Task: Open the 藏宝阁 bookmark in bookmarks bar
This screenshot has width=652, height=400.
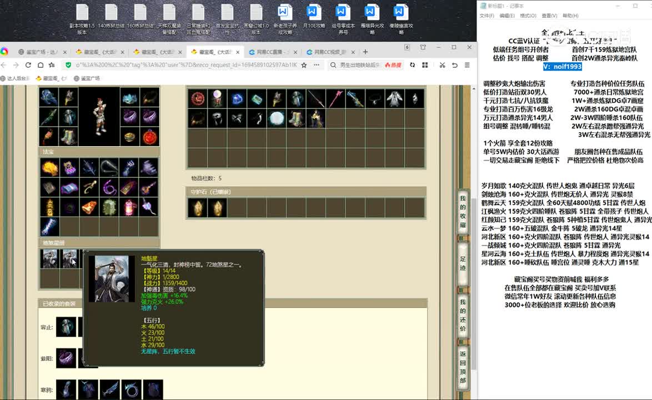Action: point(51,78)
